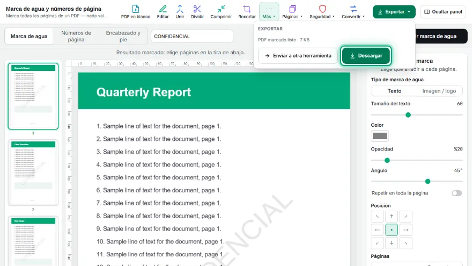Click the CONFIDENCIAL watermark text field
Image resolution: width=472 pixels, height=266 pixels.
(x=192, y=36)
